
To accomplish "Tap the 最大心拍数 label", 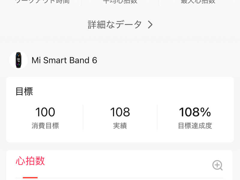I will [x=198, y=1].
